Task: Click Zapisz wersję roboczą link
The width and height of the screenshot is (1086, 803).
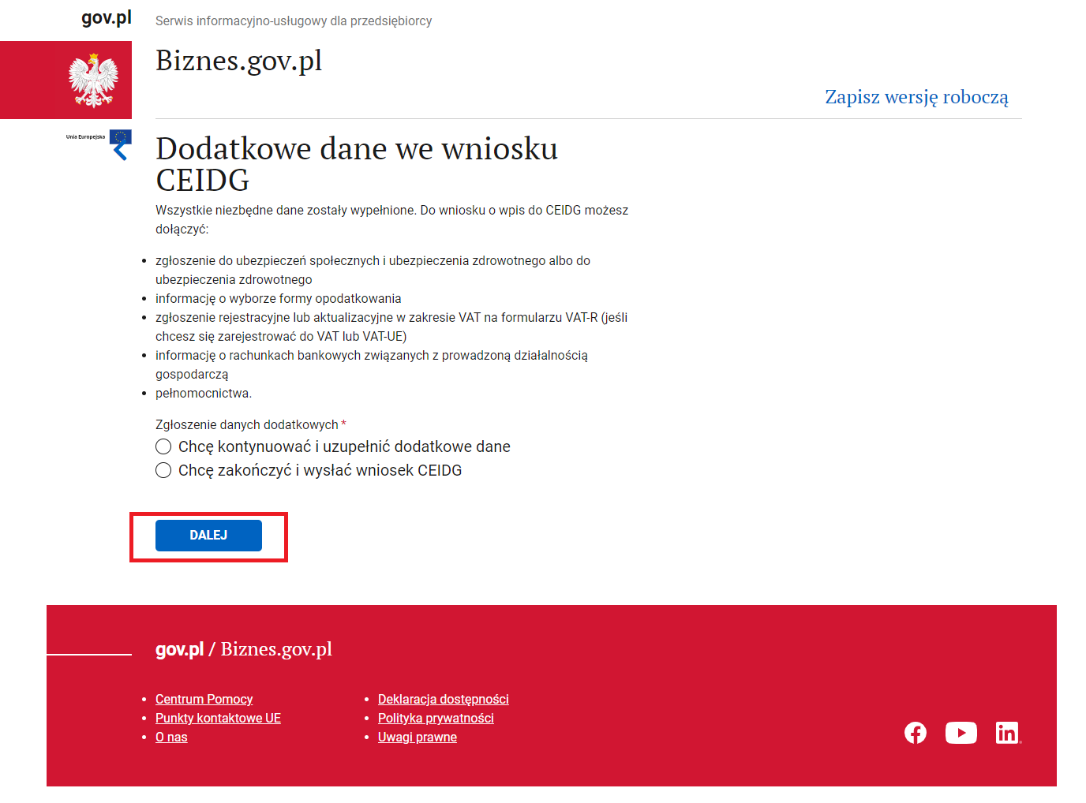Action: [916, 97]
